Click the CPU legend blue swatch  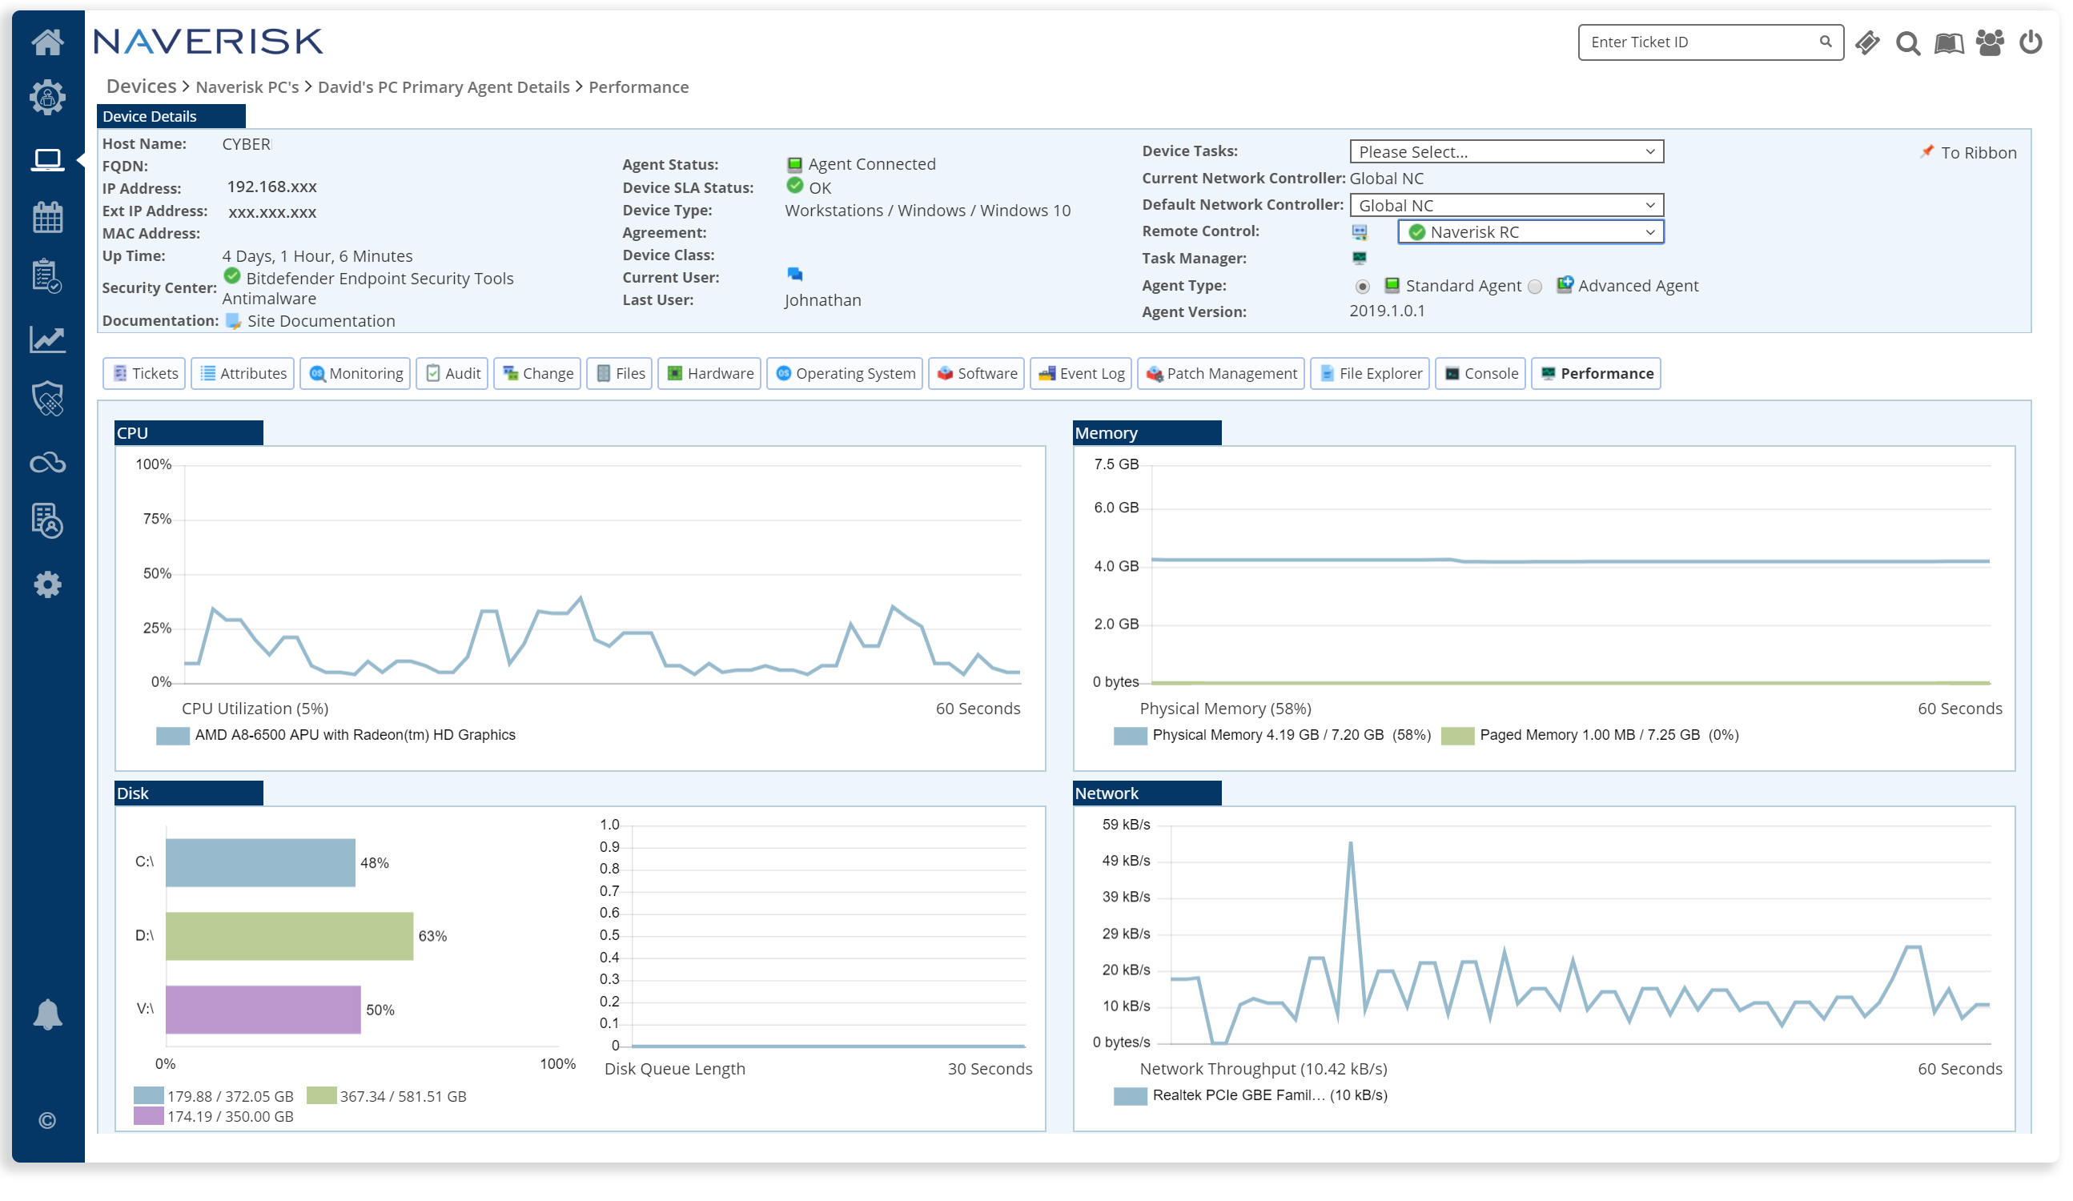click(173, 735)
